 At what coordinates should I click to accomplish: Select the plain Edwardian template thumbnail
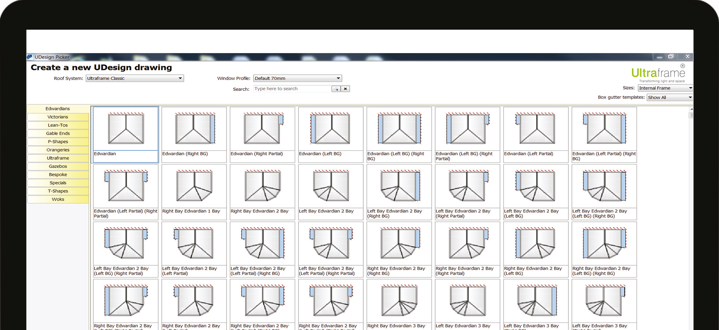[126, 135]
